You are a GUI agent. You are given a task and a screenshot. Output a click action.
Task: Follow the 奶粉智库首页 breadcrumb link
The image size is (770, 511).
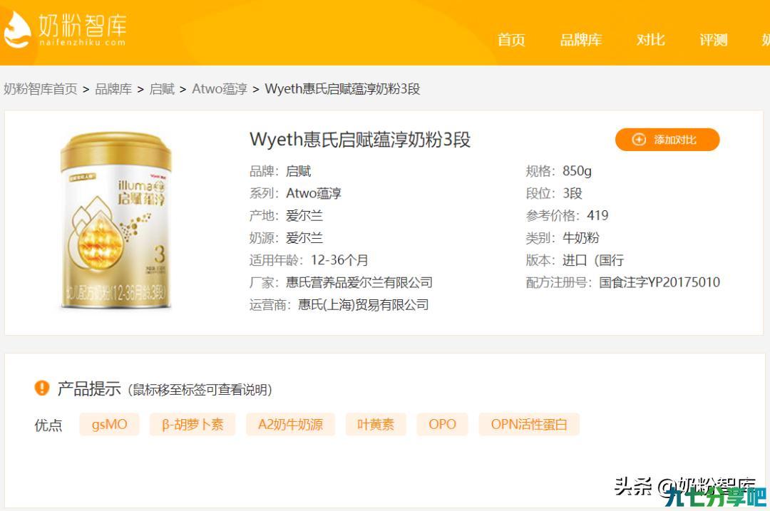coord(40,89)
